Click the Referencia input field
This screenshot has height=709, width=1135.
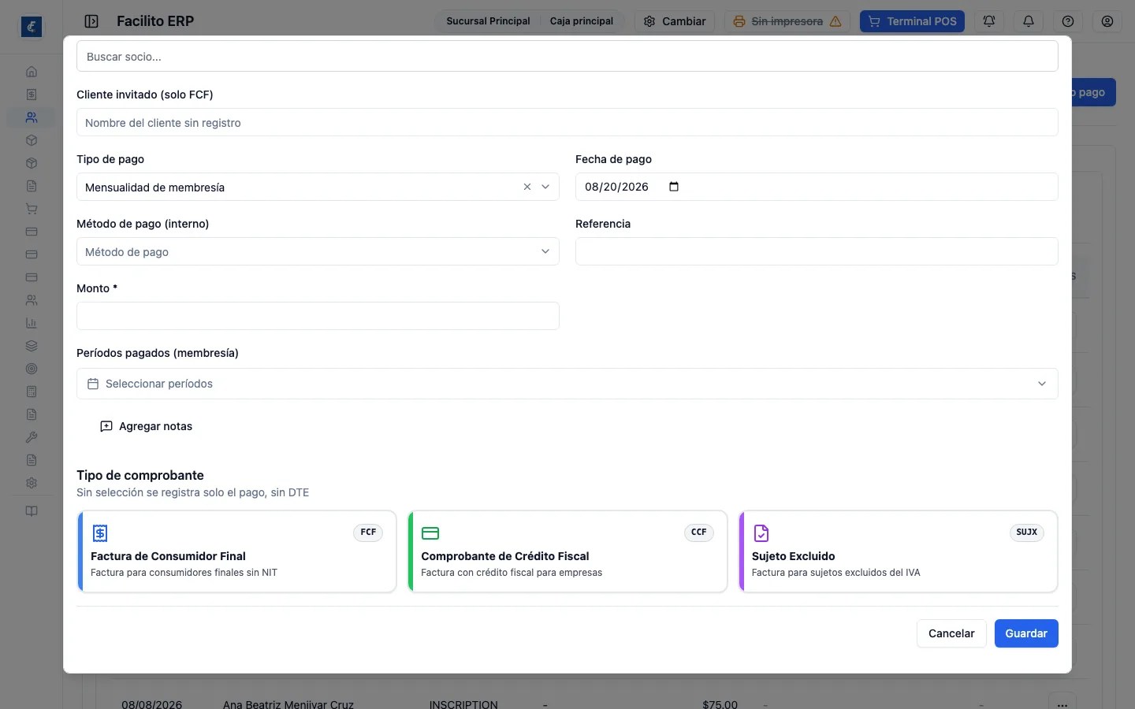[x=817, y=251]
